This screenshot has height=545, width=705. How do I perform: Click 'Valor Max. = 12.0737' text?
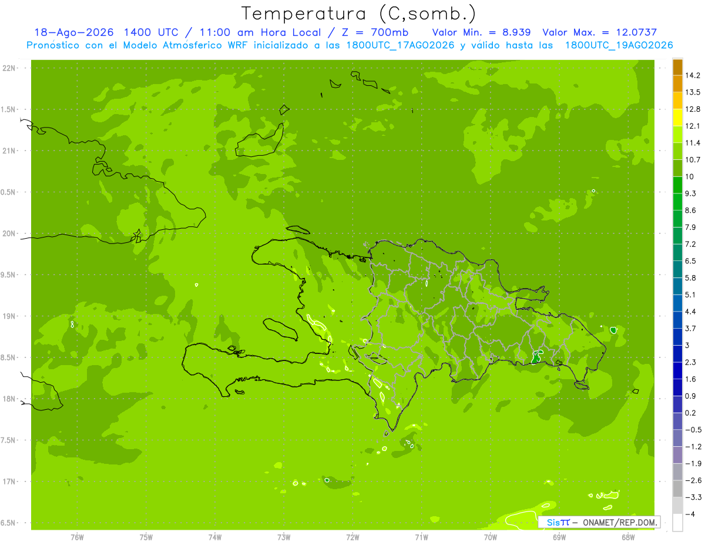[x=600, y=32]
